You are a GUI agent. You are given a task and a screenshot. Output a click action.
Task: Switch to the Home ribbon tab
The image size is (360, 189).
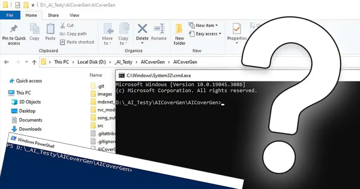pos(31,15)
